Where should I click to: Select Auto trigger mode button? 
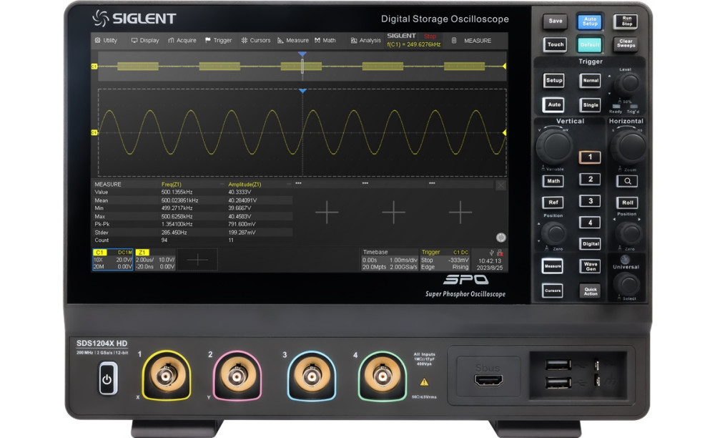coord(554,104)
